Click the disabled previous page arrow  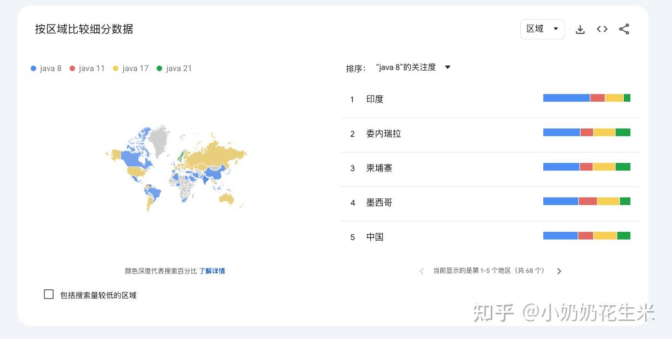tap(422, 271)
